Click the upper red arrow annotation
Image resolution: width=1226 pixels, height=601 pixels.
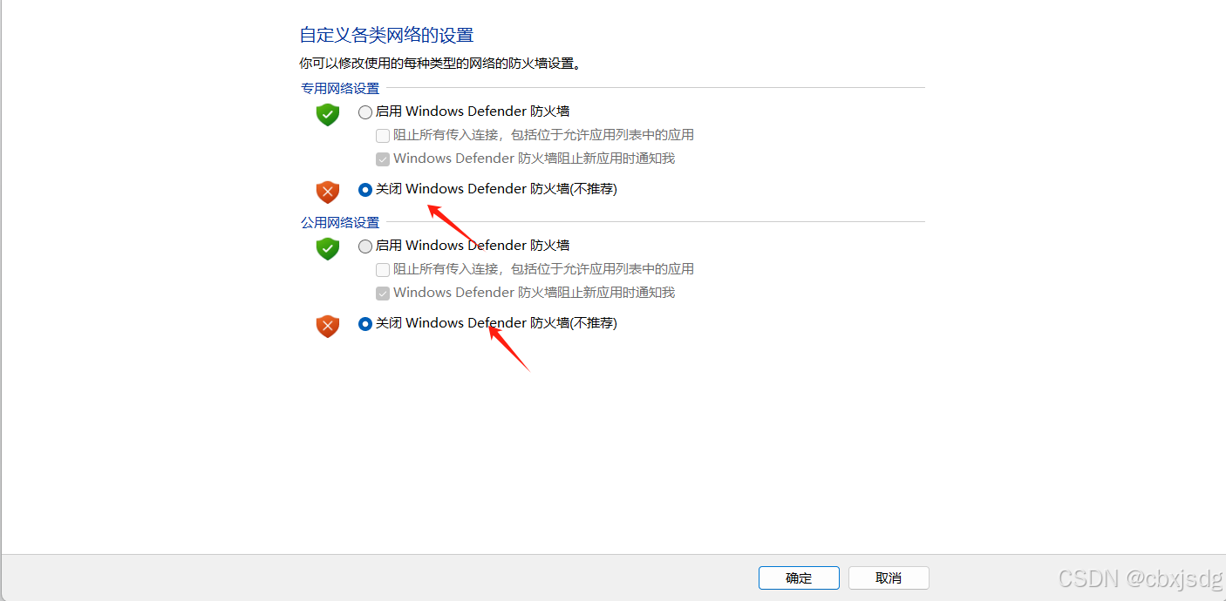(452, 223)
